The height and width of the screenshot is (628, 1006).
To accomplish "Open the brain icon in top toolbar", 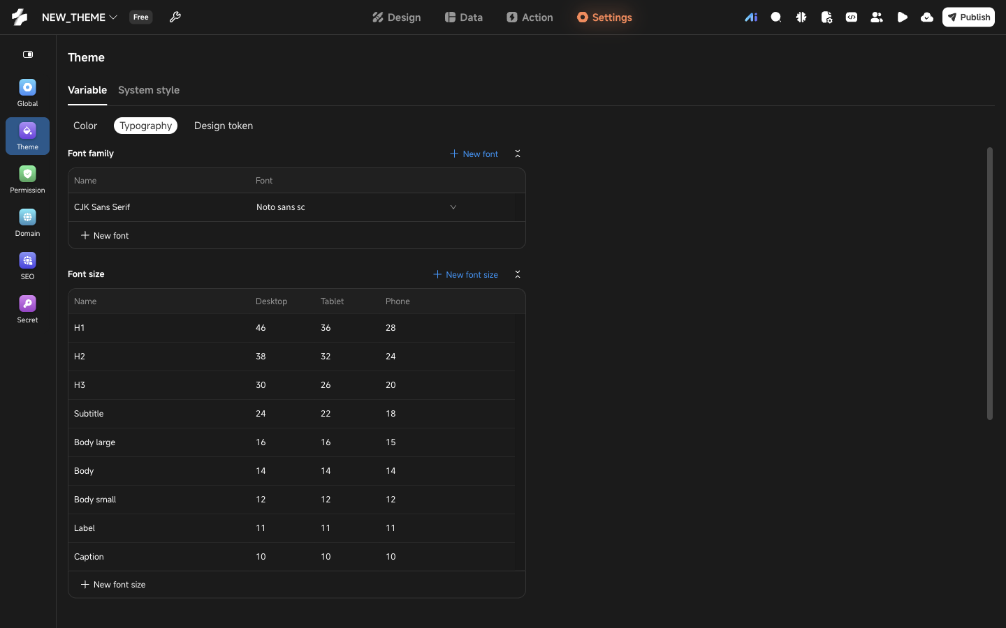I will [801, 17].
